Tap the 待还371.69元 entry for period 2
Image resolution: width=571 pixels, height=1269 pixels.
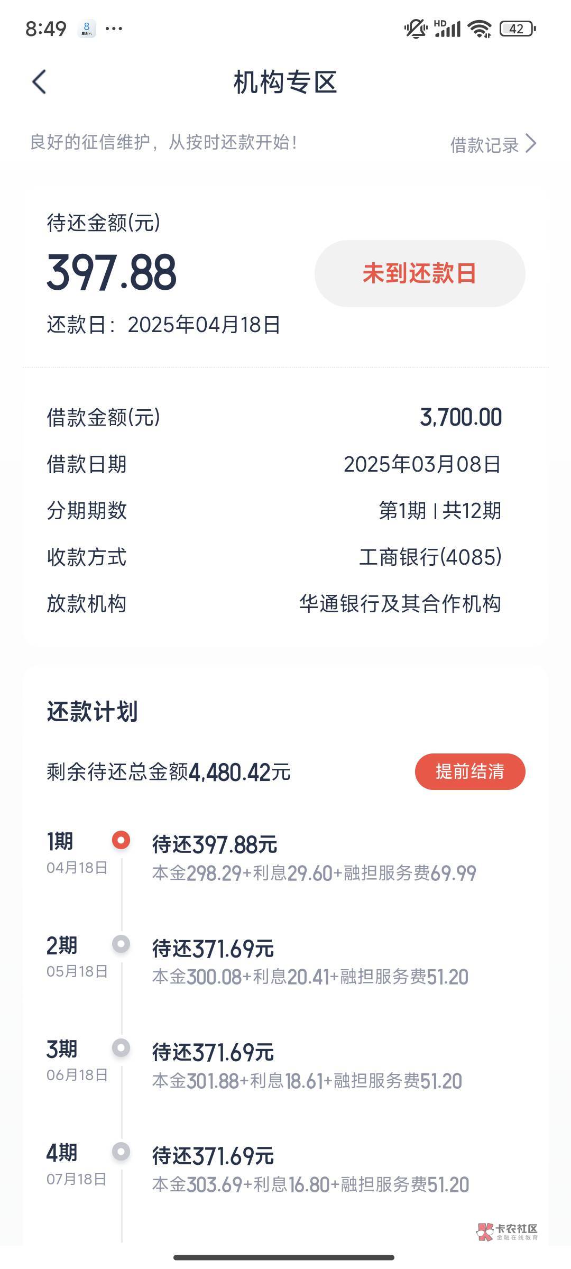[213, 949]
